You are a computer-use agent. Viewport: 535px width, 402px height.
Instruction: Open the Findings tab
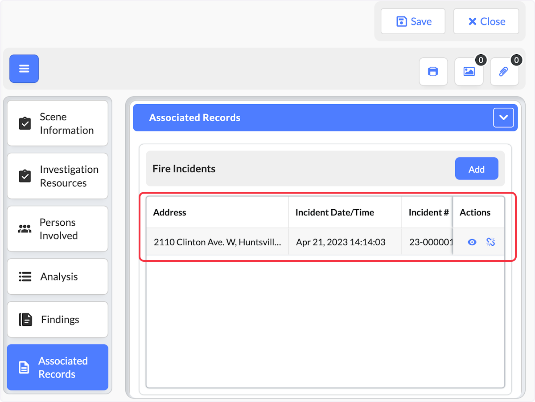point(58,320)
